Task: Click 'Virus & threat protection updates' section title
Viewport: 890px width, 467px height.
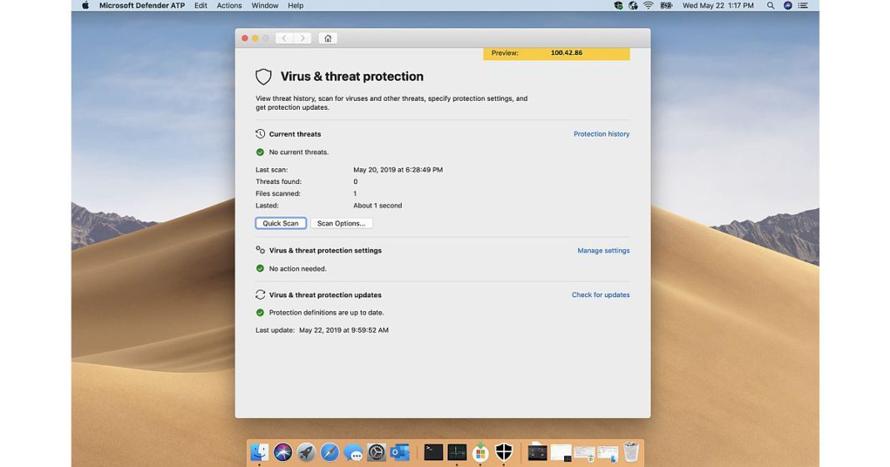Action: [x=325, y=295]
